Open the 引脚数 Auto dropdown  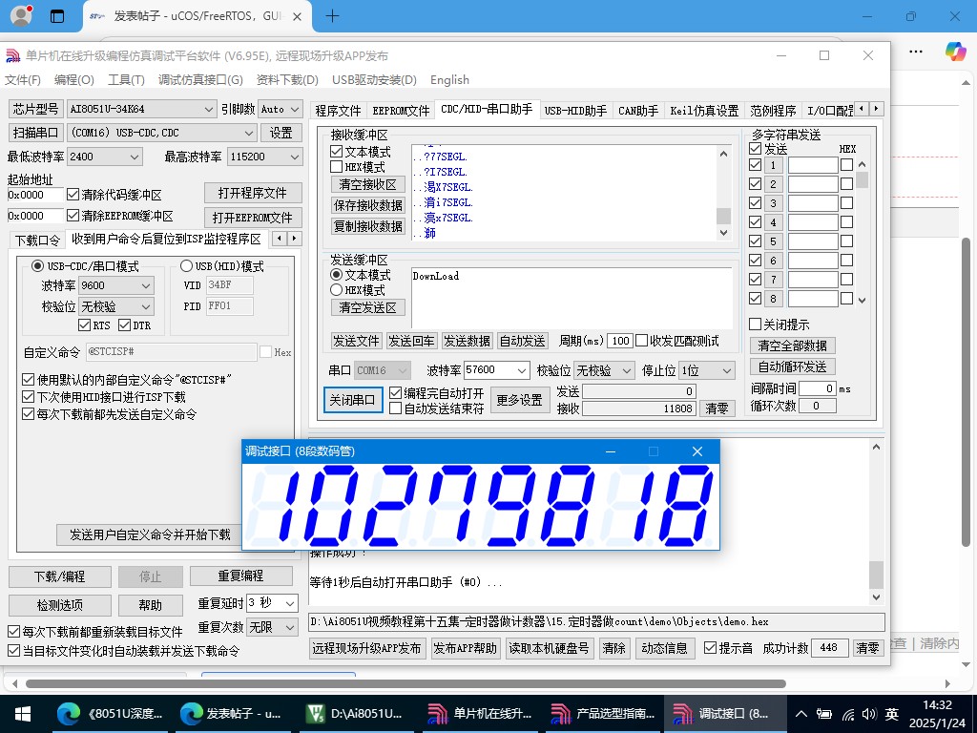point(281,109)
